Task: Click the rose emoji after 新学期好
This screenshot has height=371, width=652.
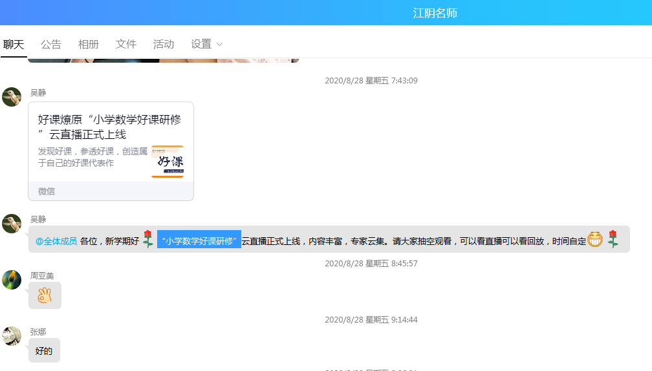Action: [x=148, y=239]
